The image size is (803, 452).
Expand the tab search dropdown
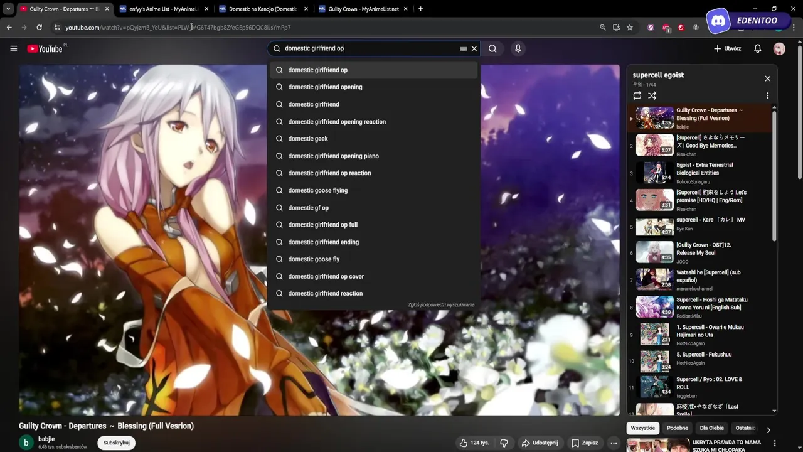pos(8,9)
